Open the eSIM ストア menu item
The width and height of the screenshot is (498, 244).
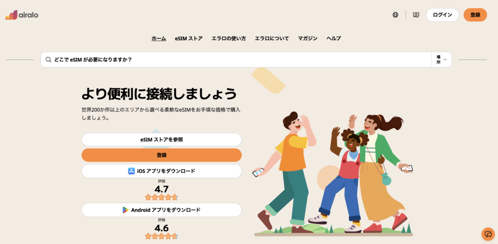click(189, 38)
